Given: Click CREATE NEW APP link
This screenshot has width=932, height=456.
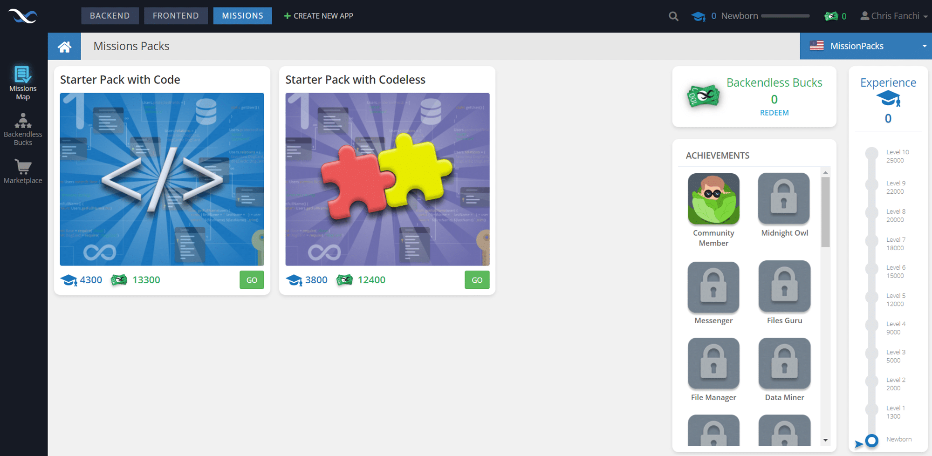Looking at the screenshot, I should [319, 16].
